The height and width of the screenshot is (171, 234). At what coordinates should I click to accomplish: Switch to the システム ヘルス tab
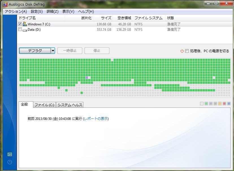tap(70, 105)
